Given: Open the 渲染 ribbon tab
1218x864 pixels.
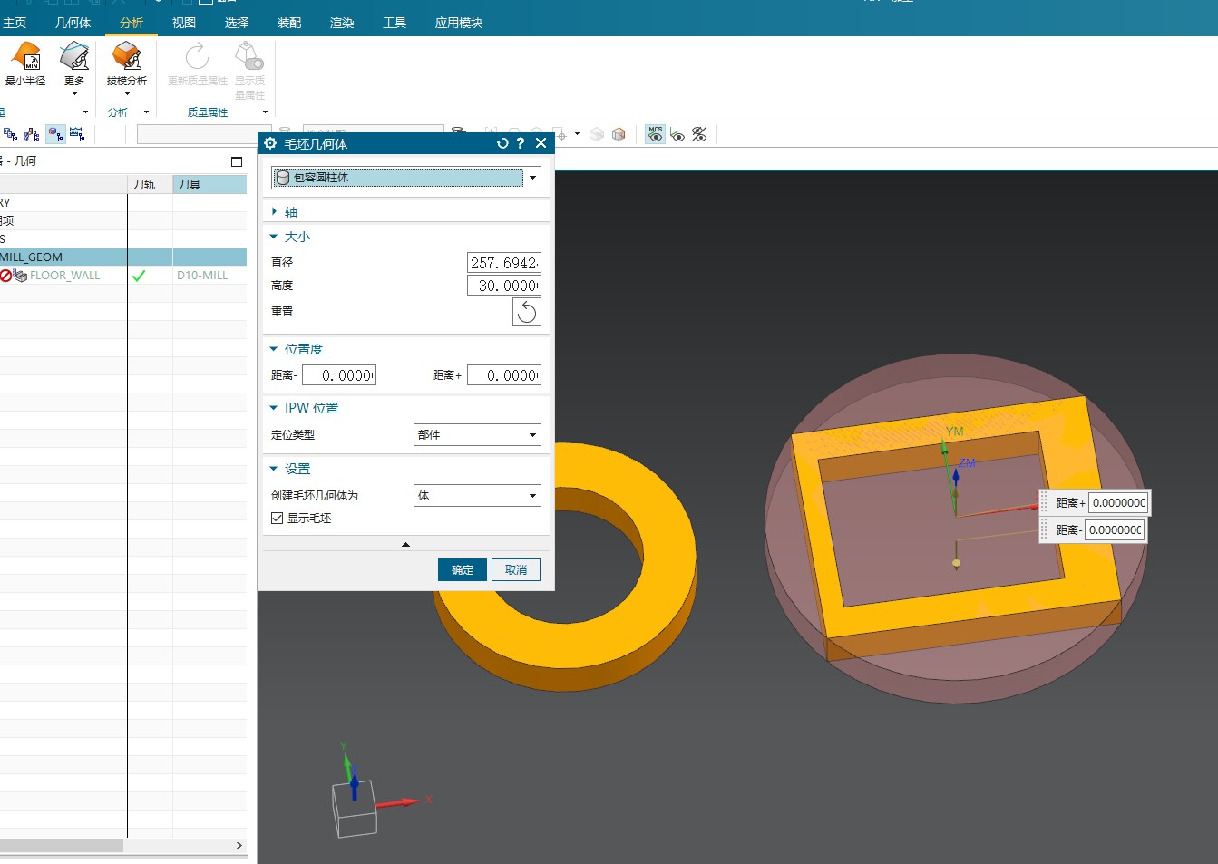Looking at the screenshot, I should point(342,23).
